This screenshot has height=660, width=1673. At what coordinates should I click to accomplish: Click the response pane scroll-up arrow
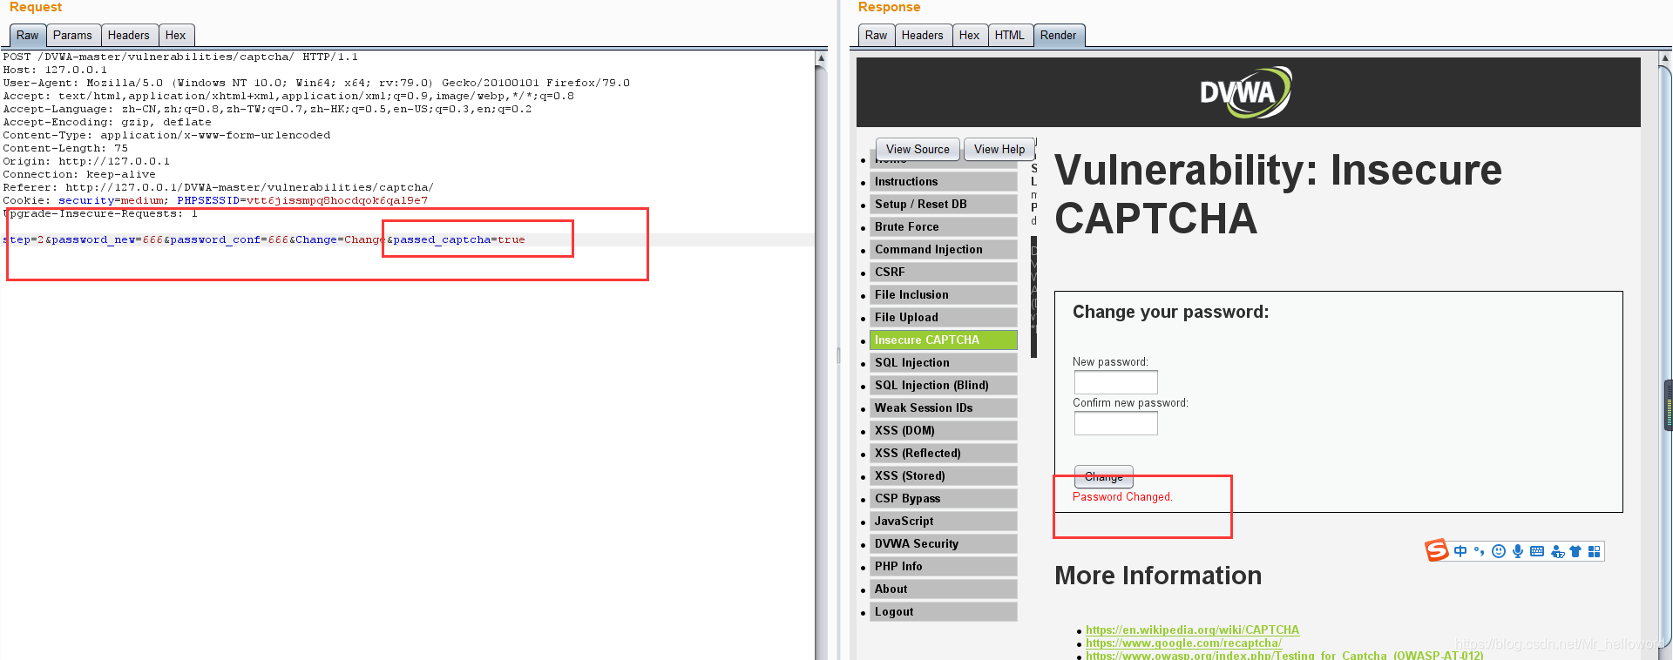coord(1667,60)
